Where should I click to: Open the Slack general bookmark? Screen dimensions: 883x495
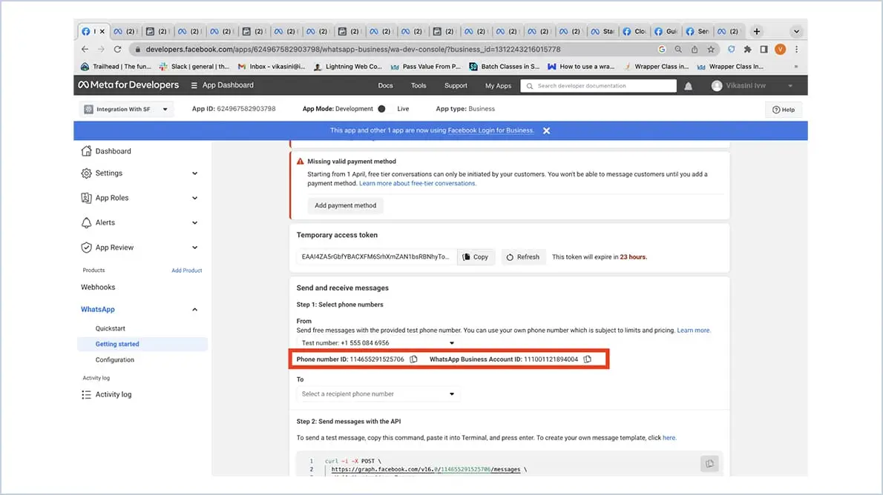click(x=194, y=67)
